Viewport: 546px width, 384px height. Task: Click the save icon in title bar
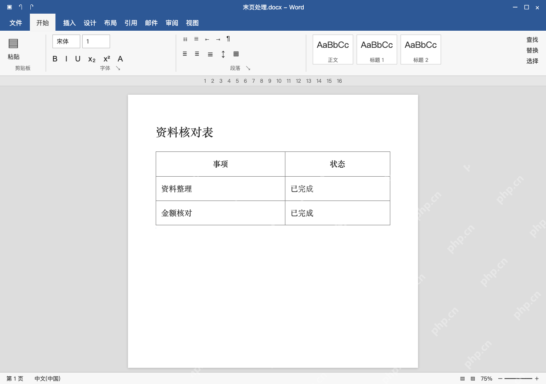9,7
